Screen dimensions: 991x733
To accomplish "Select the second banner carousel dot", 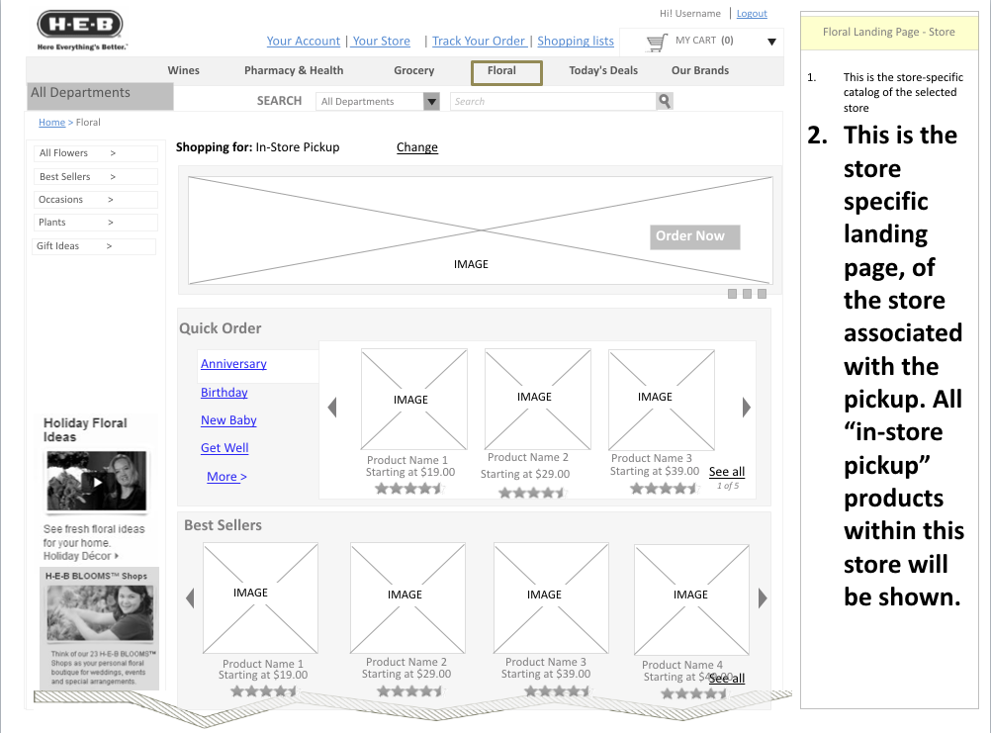I will (747, 294).
